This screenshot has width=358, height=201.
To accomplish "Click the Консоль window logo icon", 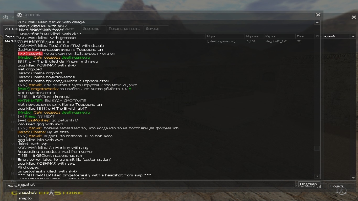I will pos(19,15).
